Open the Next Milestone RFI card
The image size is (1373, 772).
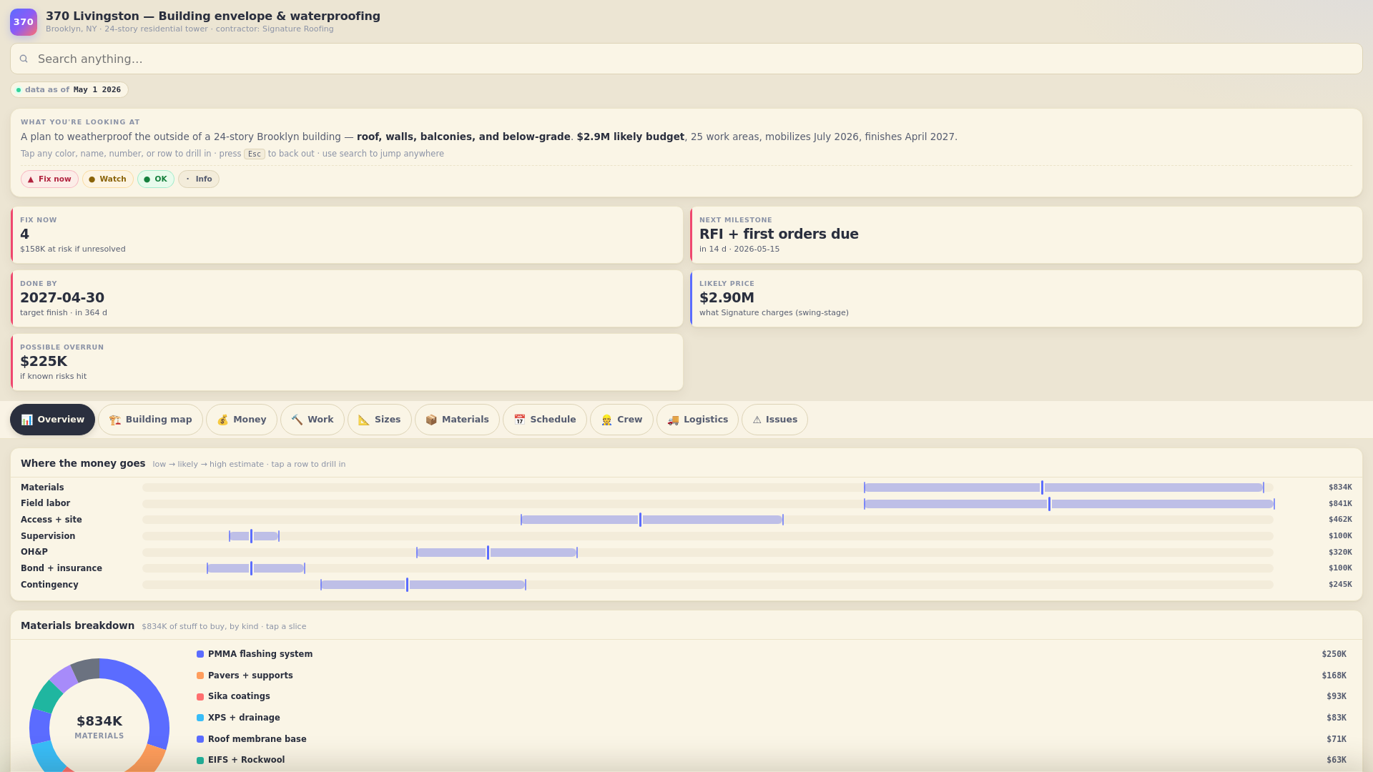coord(1026,235)
